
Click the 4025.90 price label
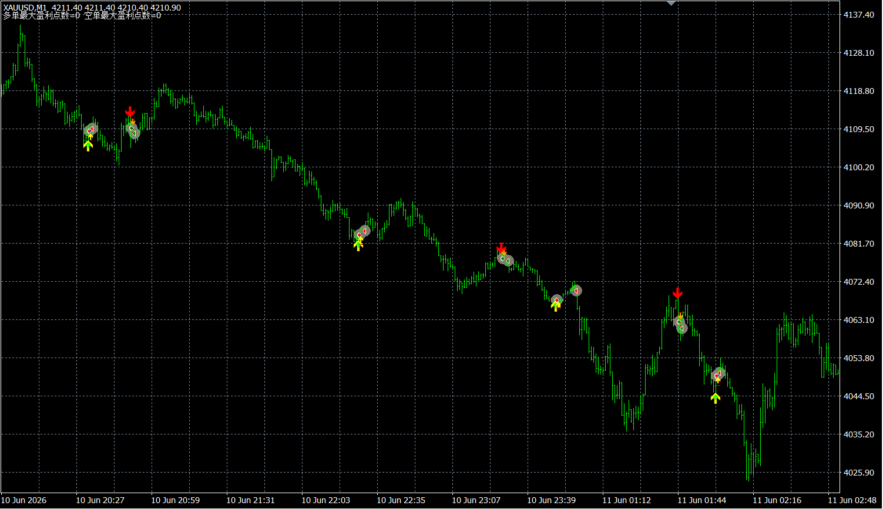coord(858,473)
